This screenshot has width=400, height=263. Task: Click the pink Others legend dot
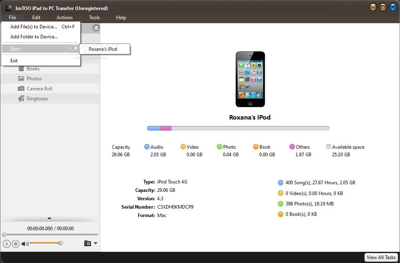coord(292,147)
